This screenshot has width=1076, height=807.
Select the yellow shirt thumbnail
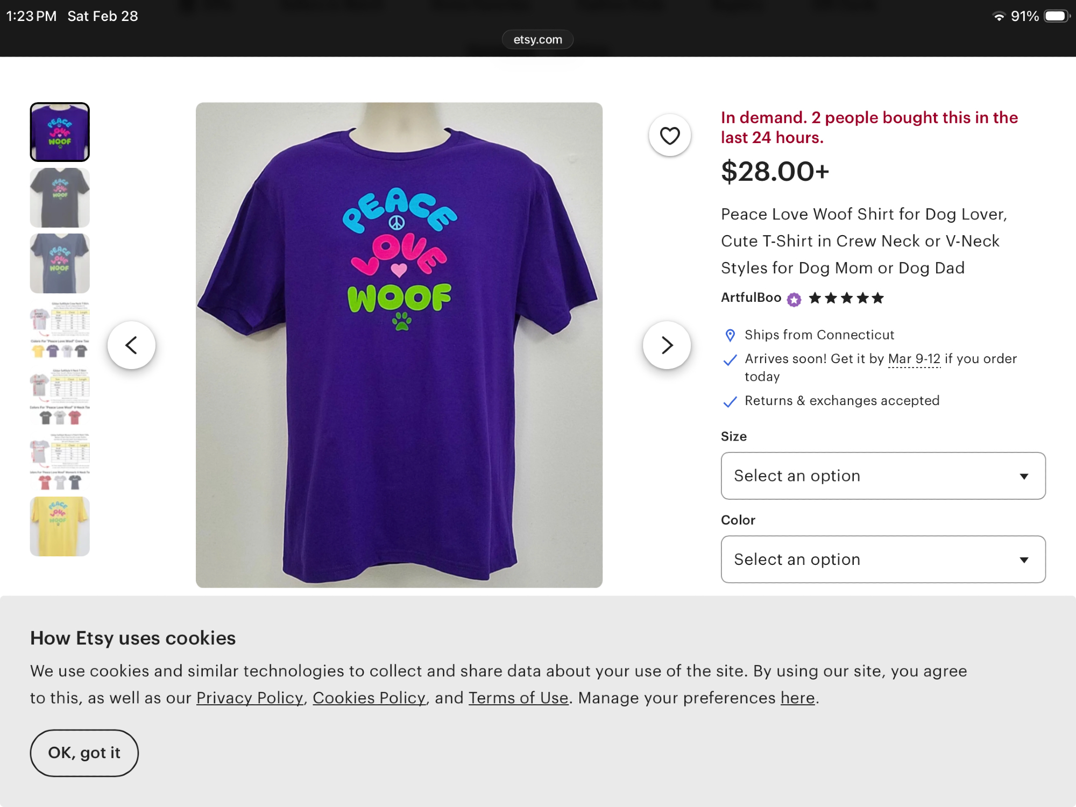coord(60,526)
